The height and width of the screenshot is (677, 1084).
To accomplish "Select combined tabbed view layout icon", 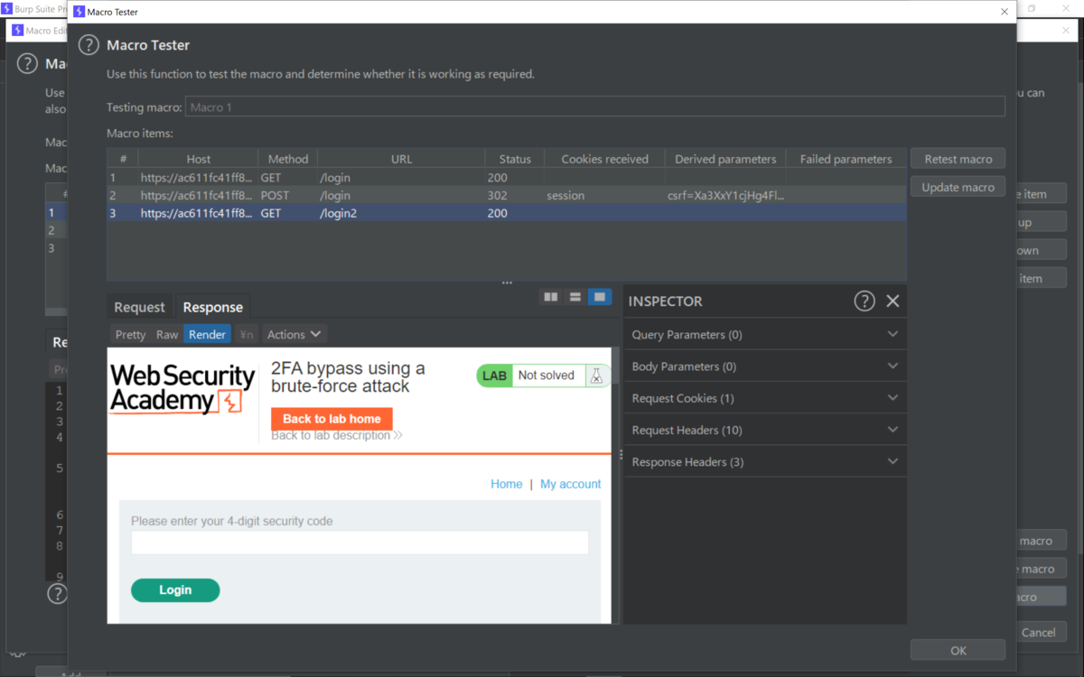I will pyautogui.click(x=600, y=297).
